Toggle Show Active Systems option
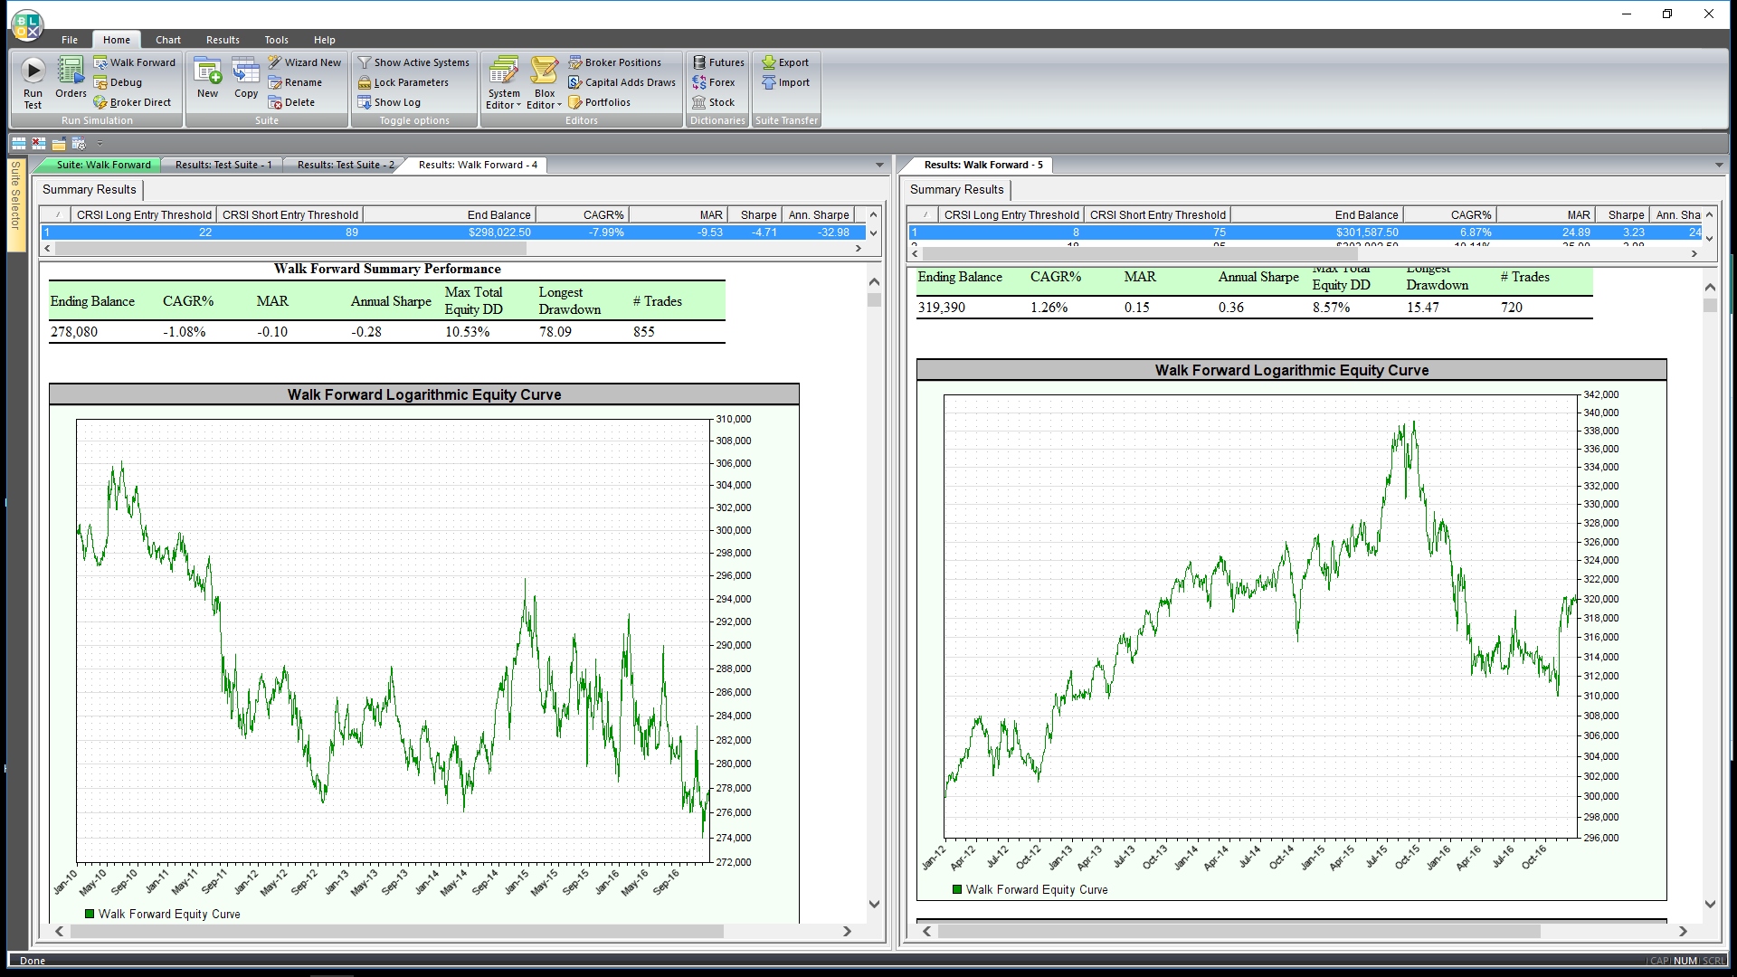This screenshot has width=1737, height=977. pos(413,62)
